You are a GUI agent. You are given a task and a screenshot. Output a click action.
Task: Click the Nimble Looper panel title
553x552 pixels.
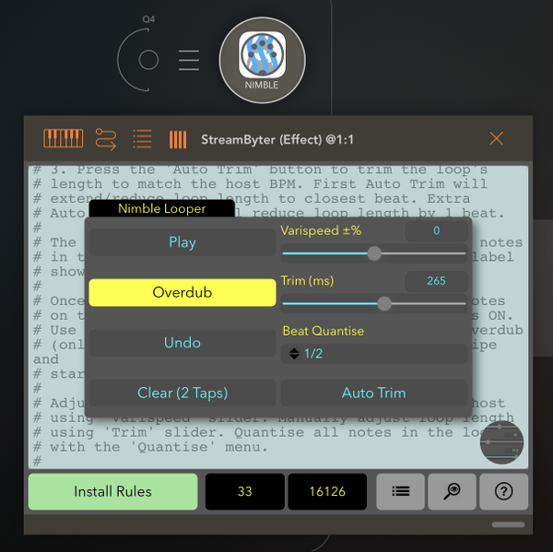[162, 208]
